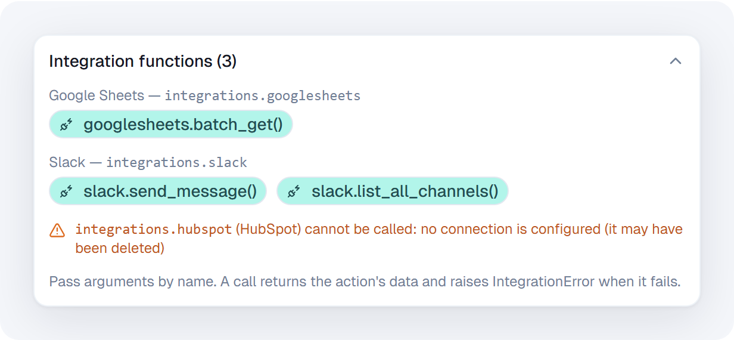Image resolution: width=734 pixels, height=340 pixels.
Task: Click the Google Sheets — integrations.googlesheets label
Action: (205, 95)
